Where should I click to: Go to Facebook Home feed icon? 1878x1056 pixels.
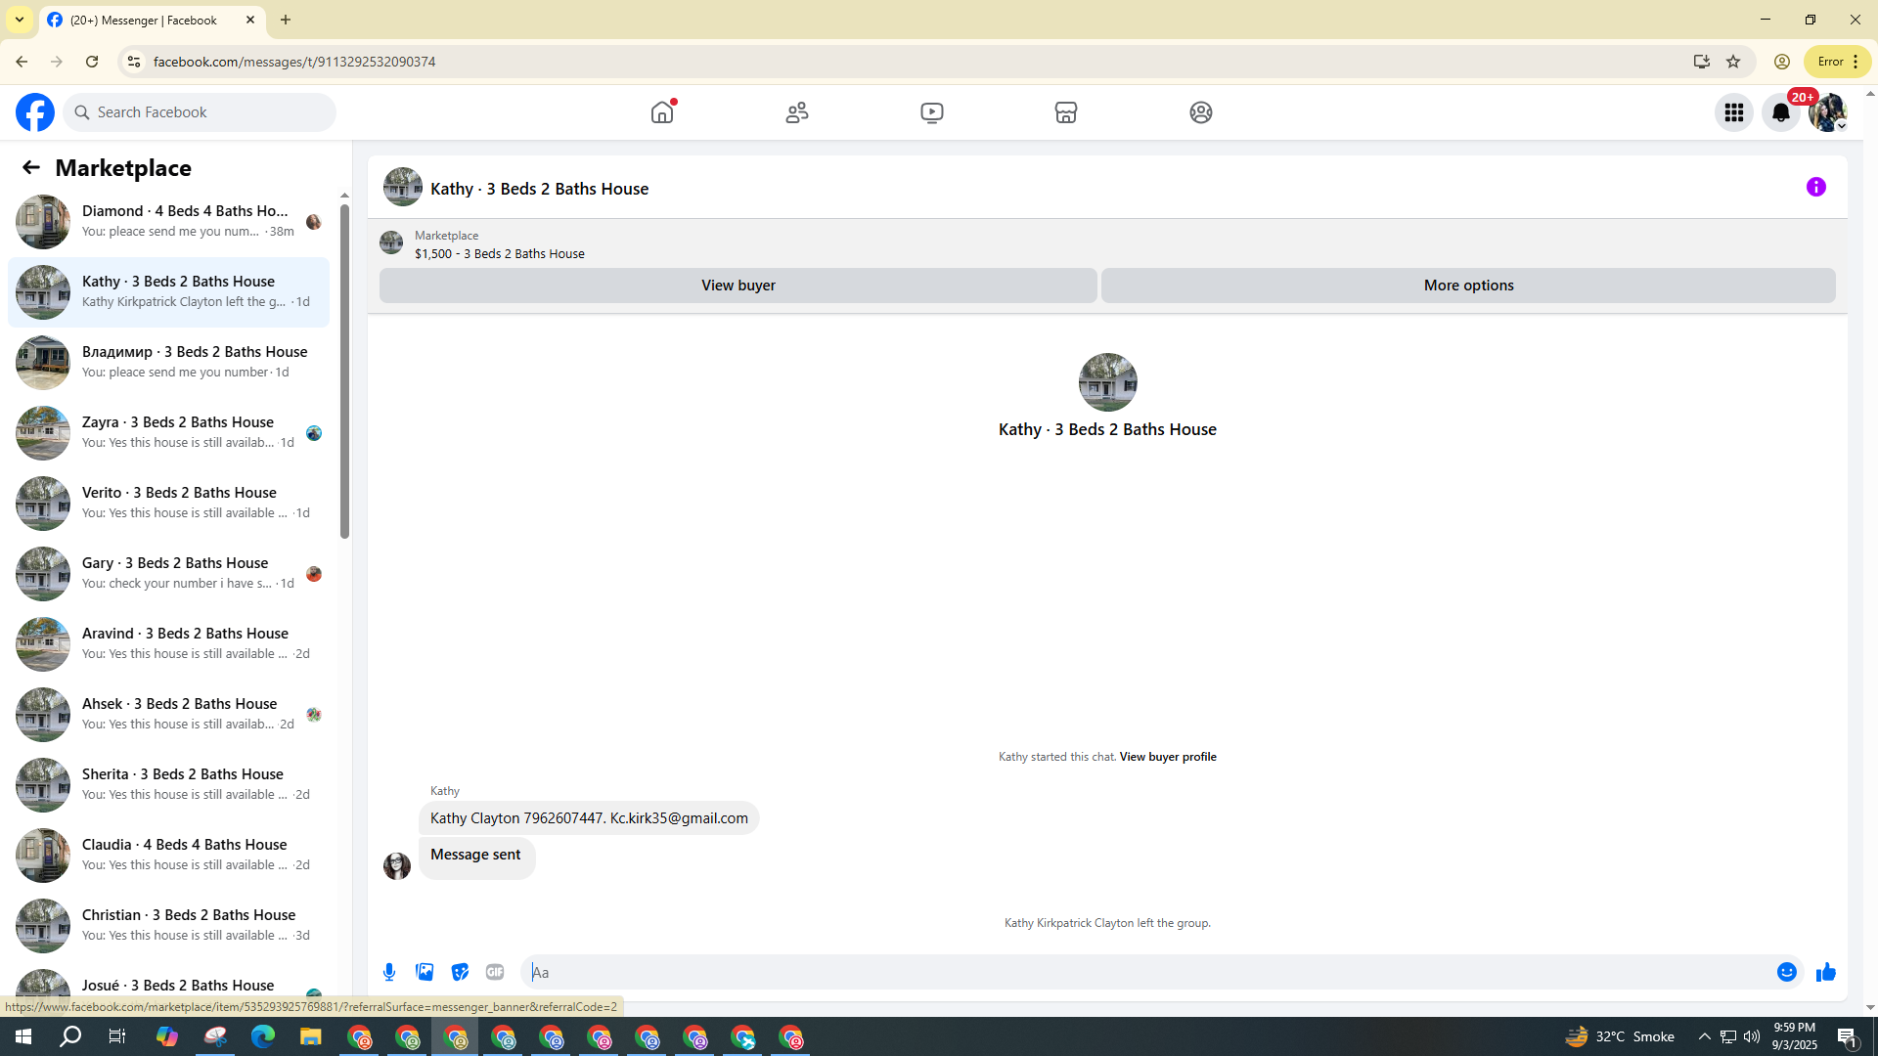662,112
